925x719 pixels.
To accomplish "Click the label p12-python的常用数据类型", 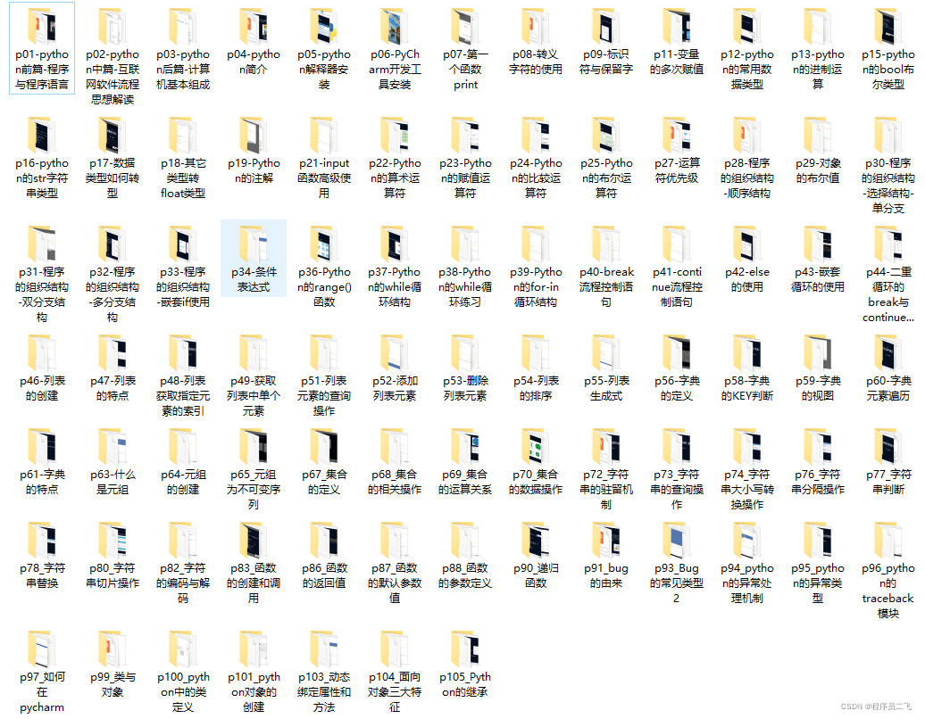I will (x=746, y=70).
